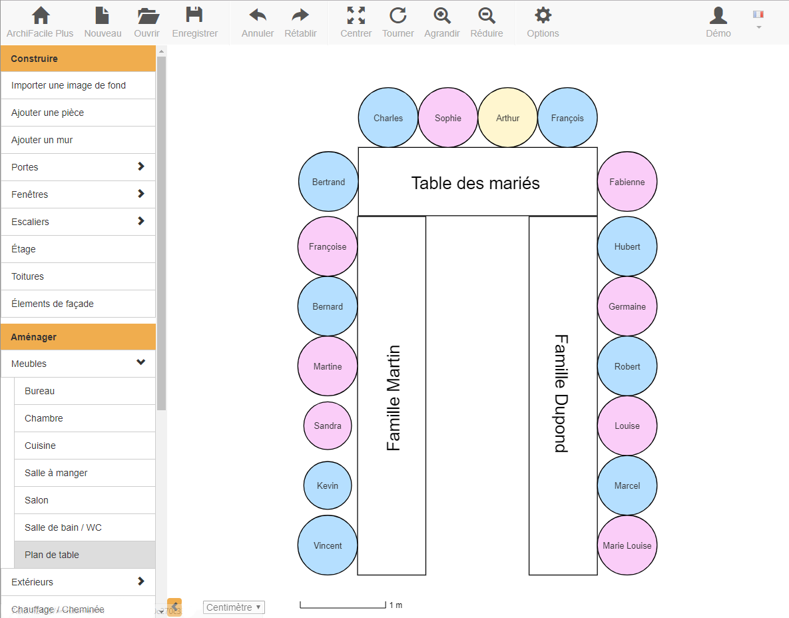This screenshot has height=618, width=789.
Task: Rotate the plan using Tourner
Action: pyautogui.click(x=398, y=16)
